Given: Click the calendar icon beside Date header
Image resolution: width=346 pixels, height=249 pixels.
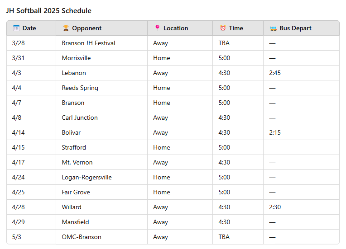Looking at the screenshot, I should (x=16, y=28).
